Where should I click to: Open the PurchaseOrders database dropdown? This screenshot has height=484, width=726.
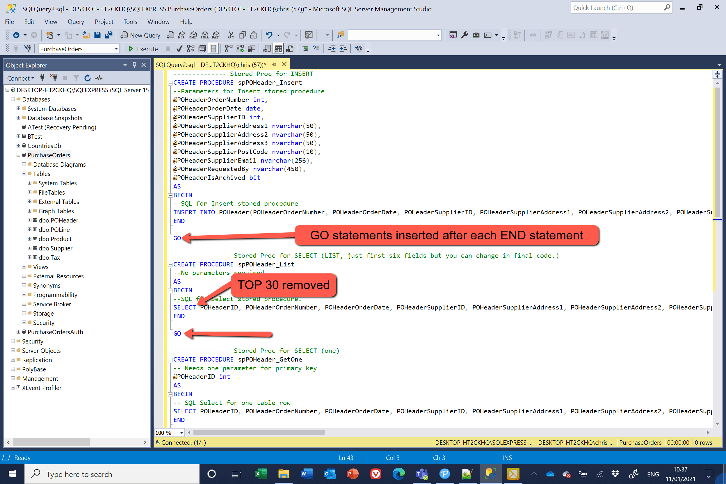coord(116,49)
